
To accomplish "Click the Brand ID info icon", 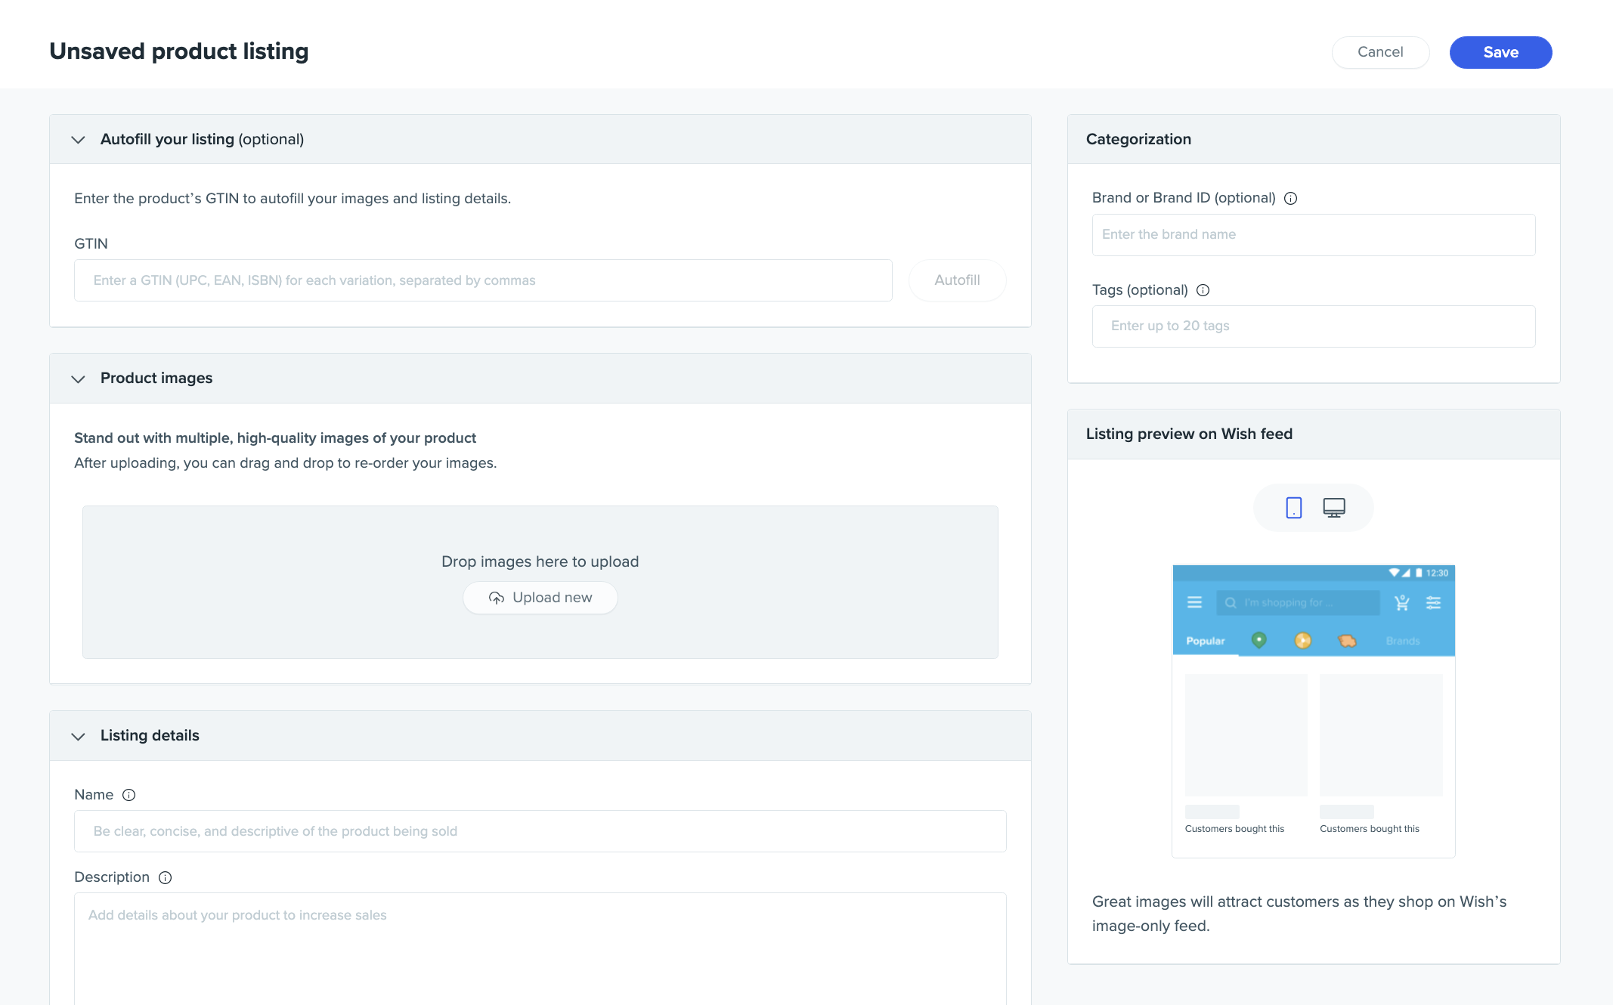I will tap(1291, 198).
